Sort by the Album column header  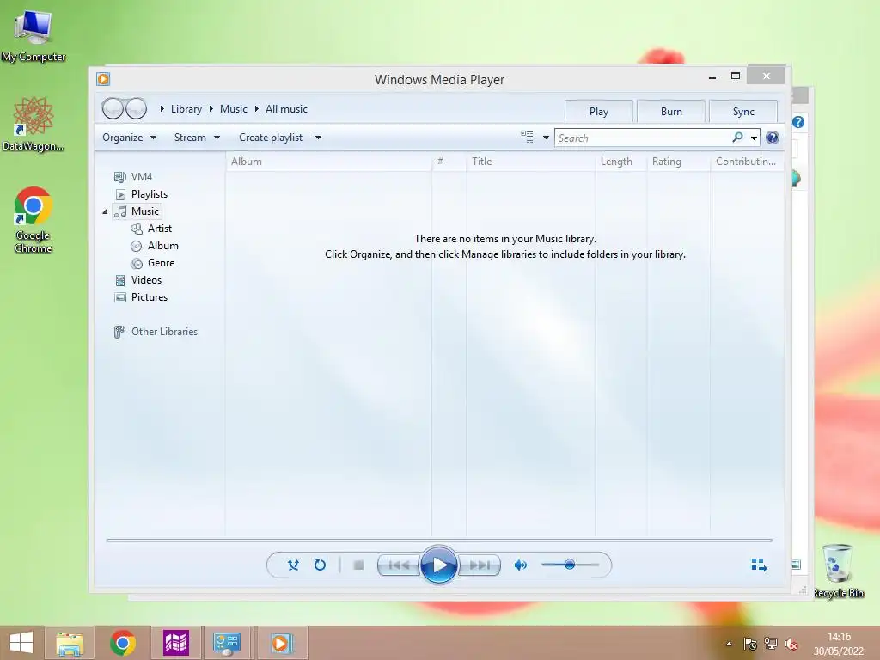(x=329, y=161)
